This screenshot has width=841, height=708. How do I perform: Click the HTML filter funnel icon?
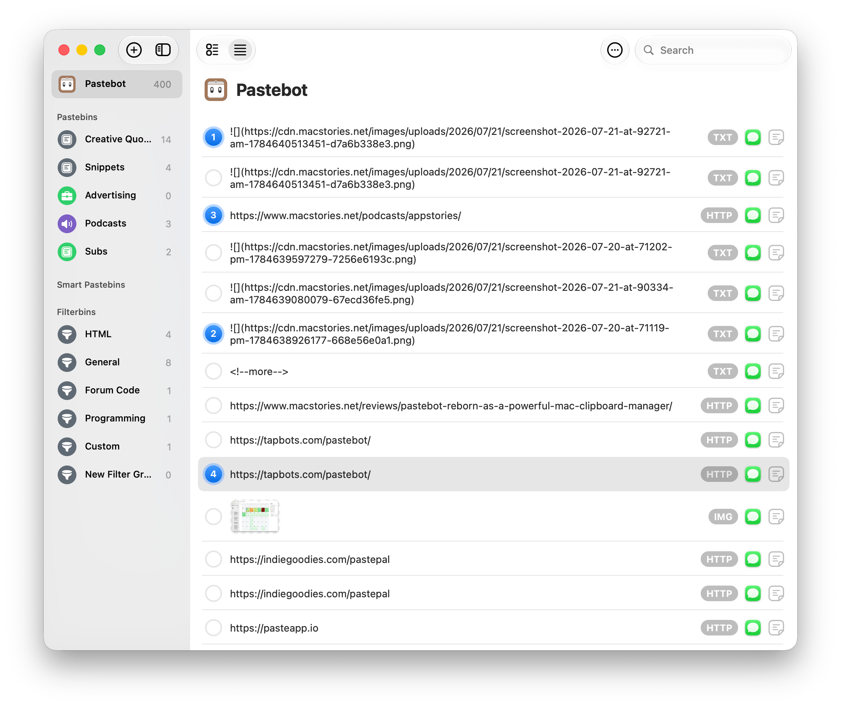coord(67,335)
